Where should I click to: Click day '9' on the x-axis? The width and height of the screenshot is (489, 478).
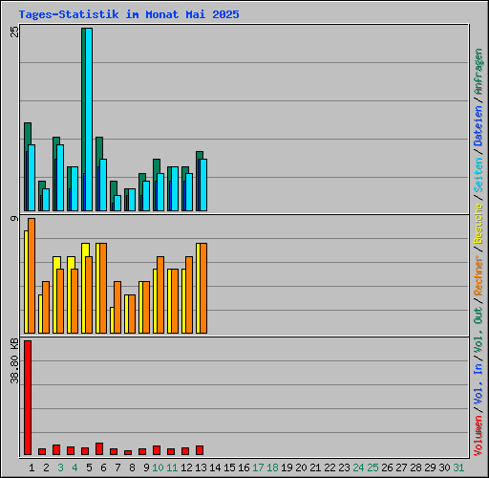pyautogui.click(x=146, y=467)
